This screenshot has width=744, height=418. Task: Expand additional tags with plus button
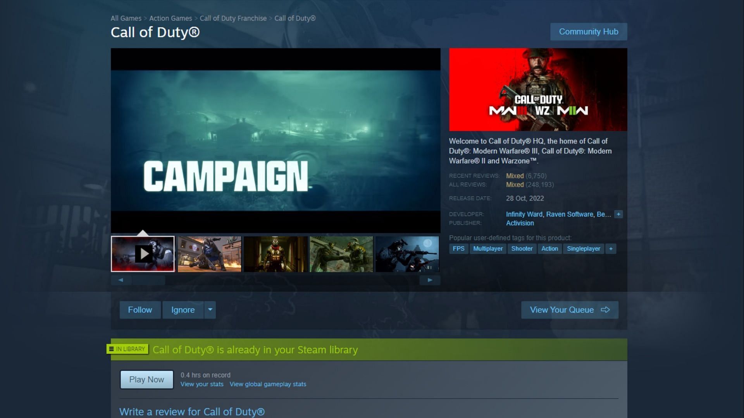611,248
